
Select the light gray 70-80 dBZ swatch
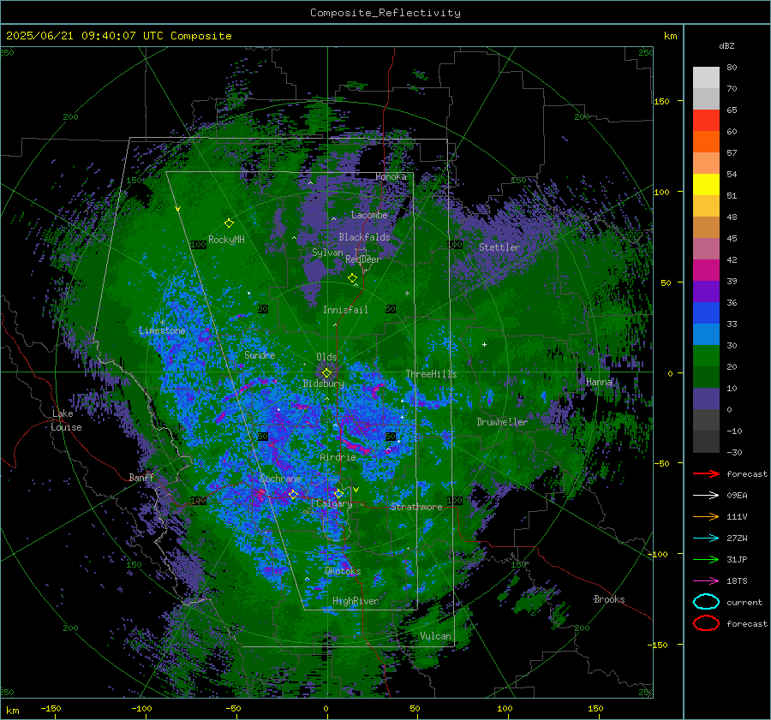click(706, 78)
